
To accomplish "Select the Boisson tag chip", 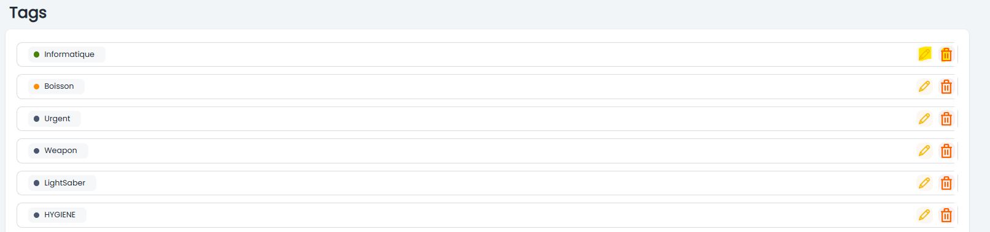I will tap(56, 86).
